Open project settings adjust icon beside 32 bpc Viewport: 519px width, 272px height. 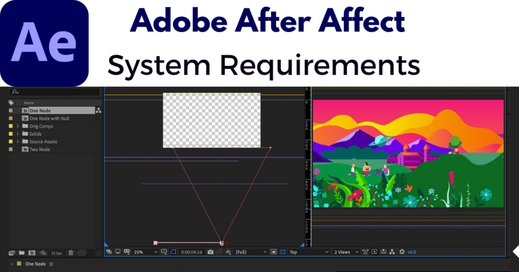tap(43, 253)
